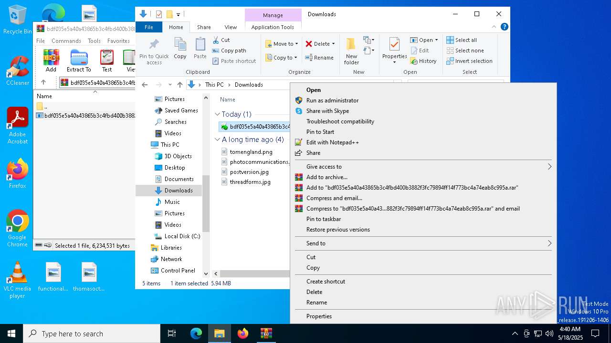The image size is (611, 343).
Task: Open the Move to dropdown
Action: coord(282,44)
